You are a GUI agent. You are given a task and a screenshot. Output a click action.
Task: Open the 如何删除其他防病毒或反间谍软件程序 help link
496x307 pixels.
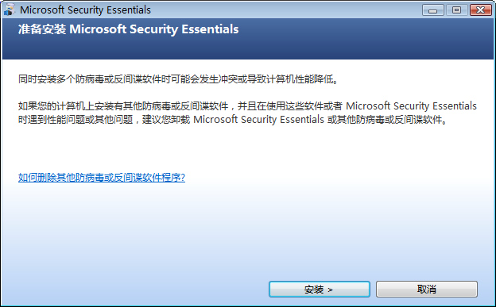(x=102, y=178)
